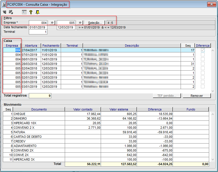The width and height of the screenshot is (218, 172).
Task: Toggle Diferença checkbox on 02/04/2018 row
Action: click(x=203, y=68)
